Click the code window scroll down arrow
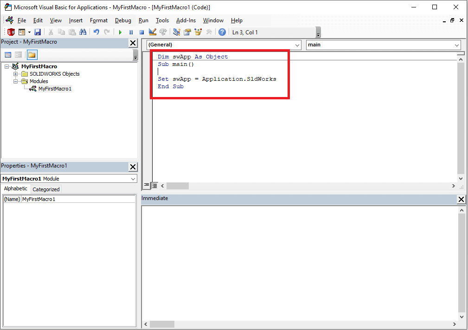The width and height of the screenshot is (468, 330). coord(461,179)
